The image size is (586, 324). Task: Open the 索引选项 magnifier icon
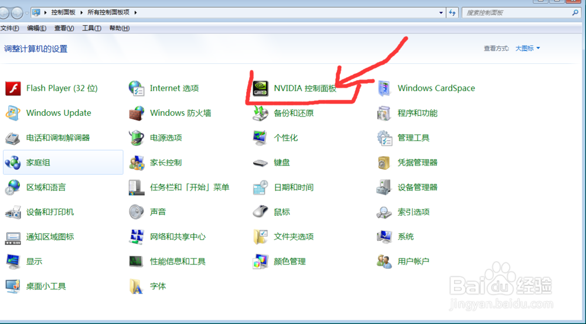tap(384, 212)
